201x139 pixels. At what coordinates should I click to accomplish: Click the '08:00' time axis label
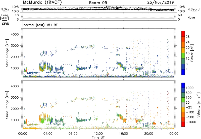point(73,134)
